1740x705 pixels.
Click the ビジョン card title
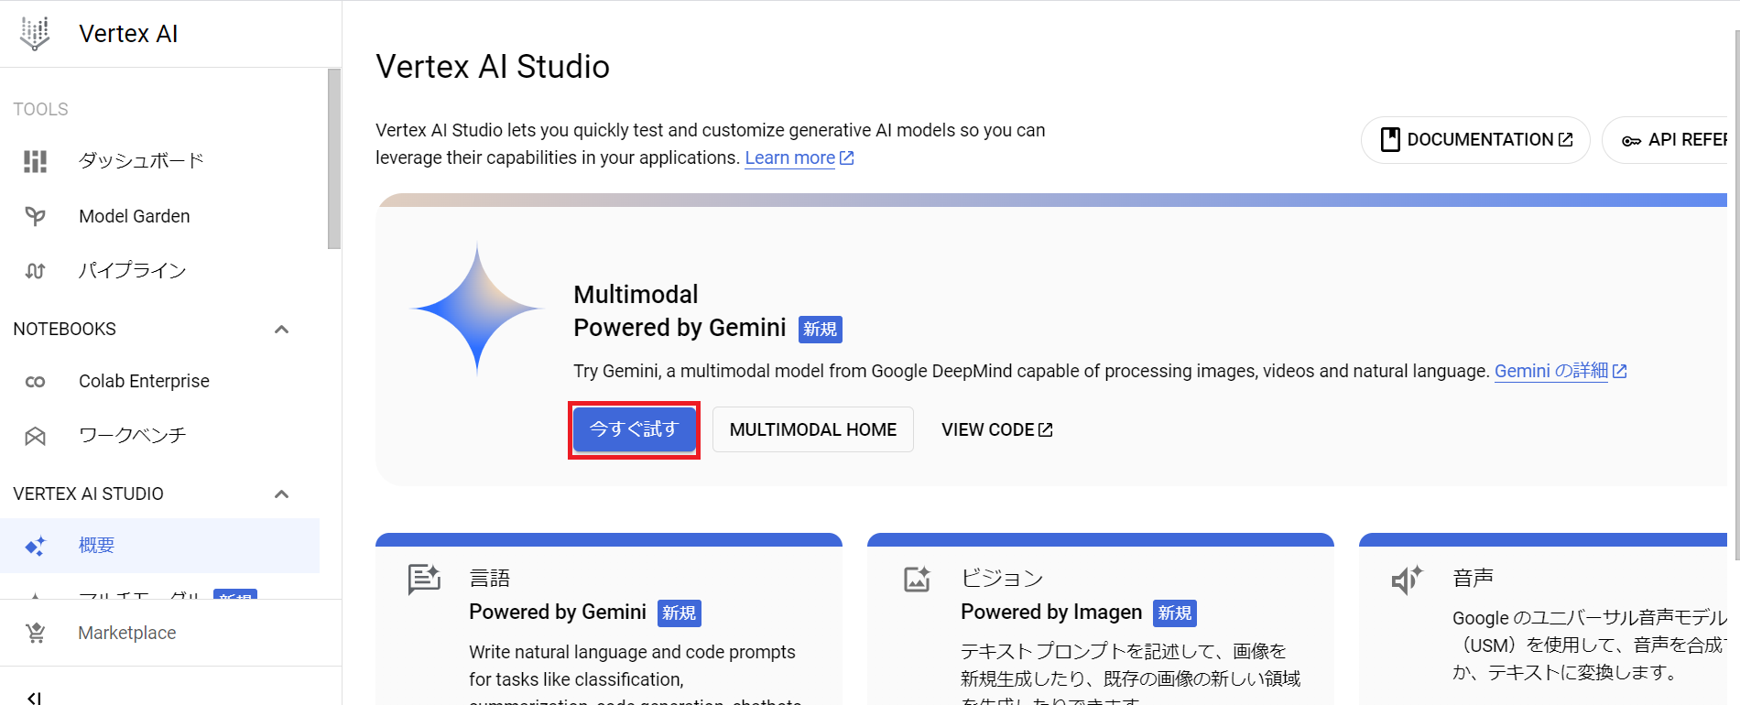1002,578
